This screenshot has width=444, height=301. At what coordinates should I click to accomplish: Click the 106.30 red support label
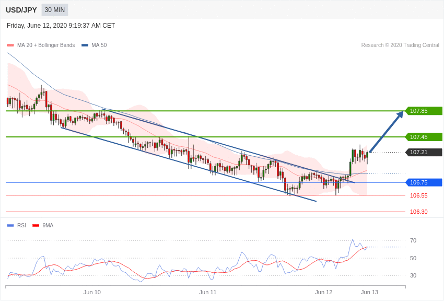pos(418,212)
